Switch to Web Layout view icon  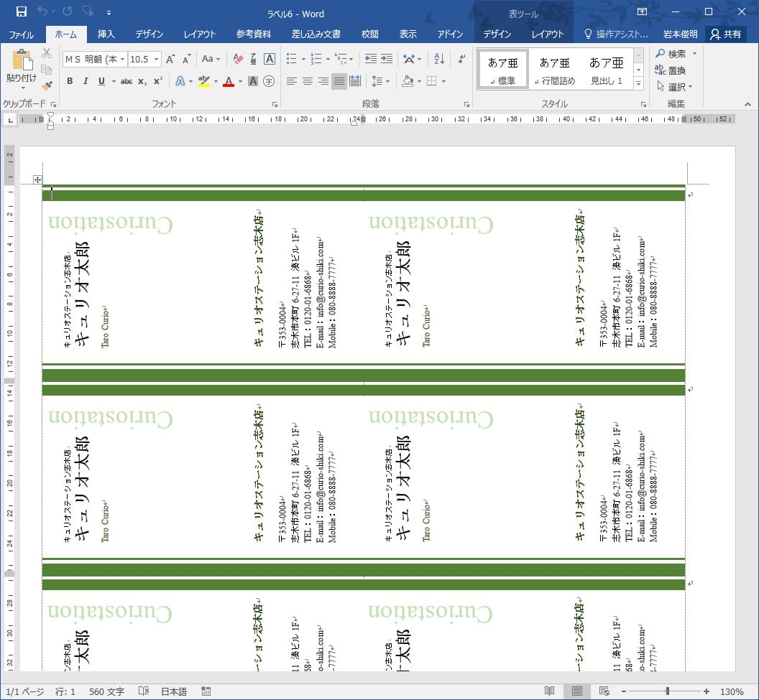(x=604, y=691)
